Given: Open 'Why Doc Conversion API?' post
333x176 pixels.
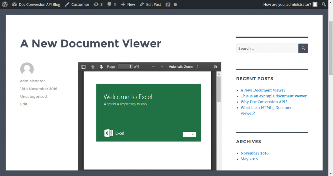Looking at the screenshot, I should tap(264, 102).
